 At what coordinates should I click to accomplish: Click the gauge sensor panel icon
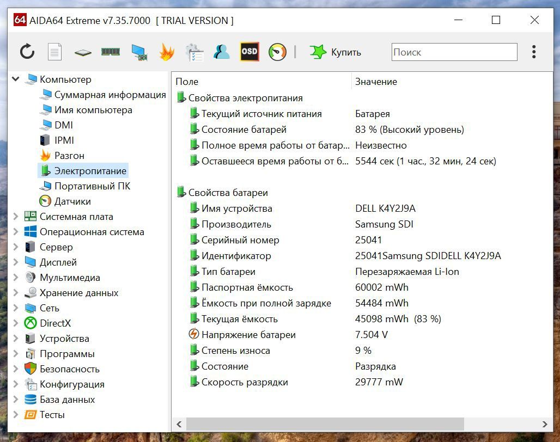[277, 52]
